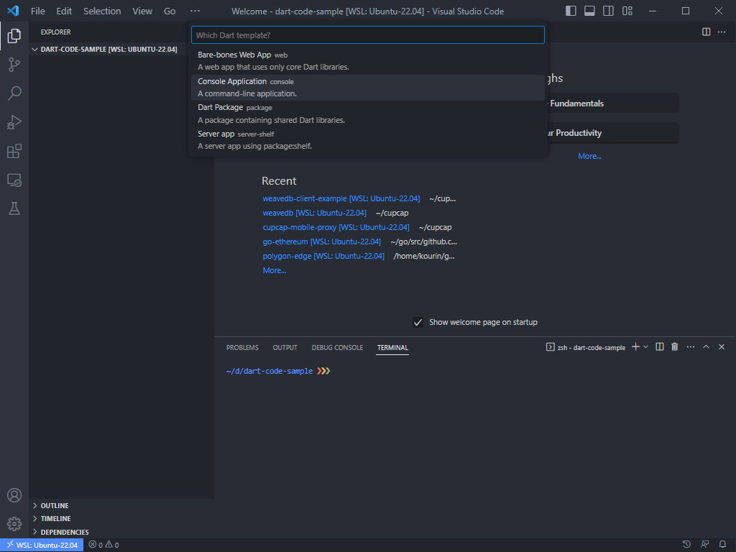Click the WSL: Ubuntu-22.04 remote indicator
736x552 pixels.
[x=42, y=545]
